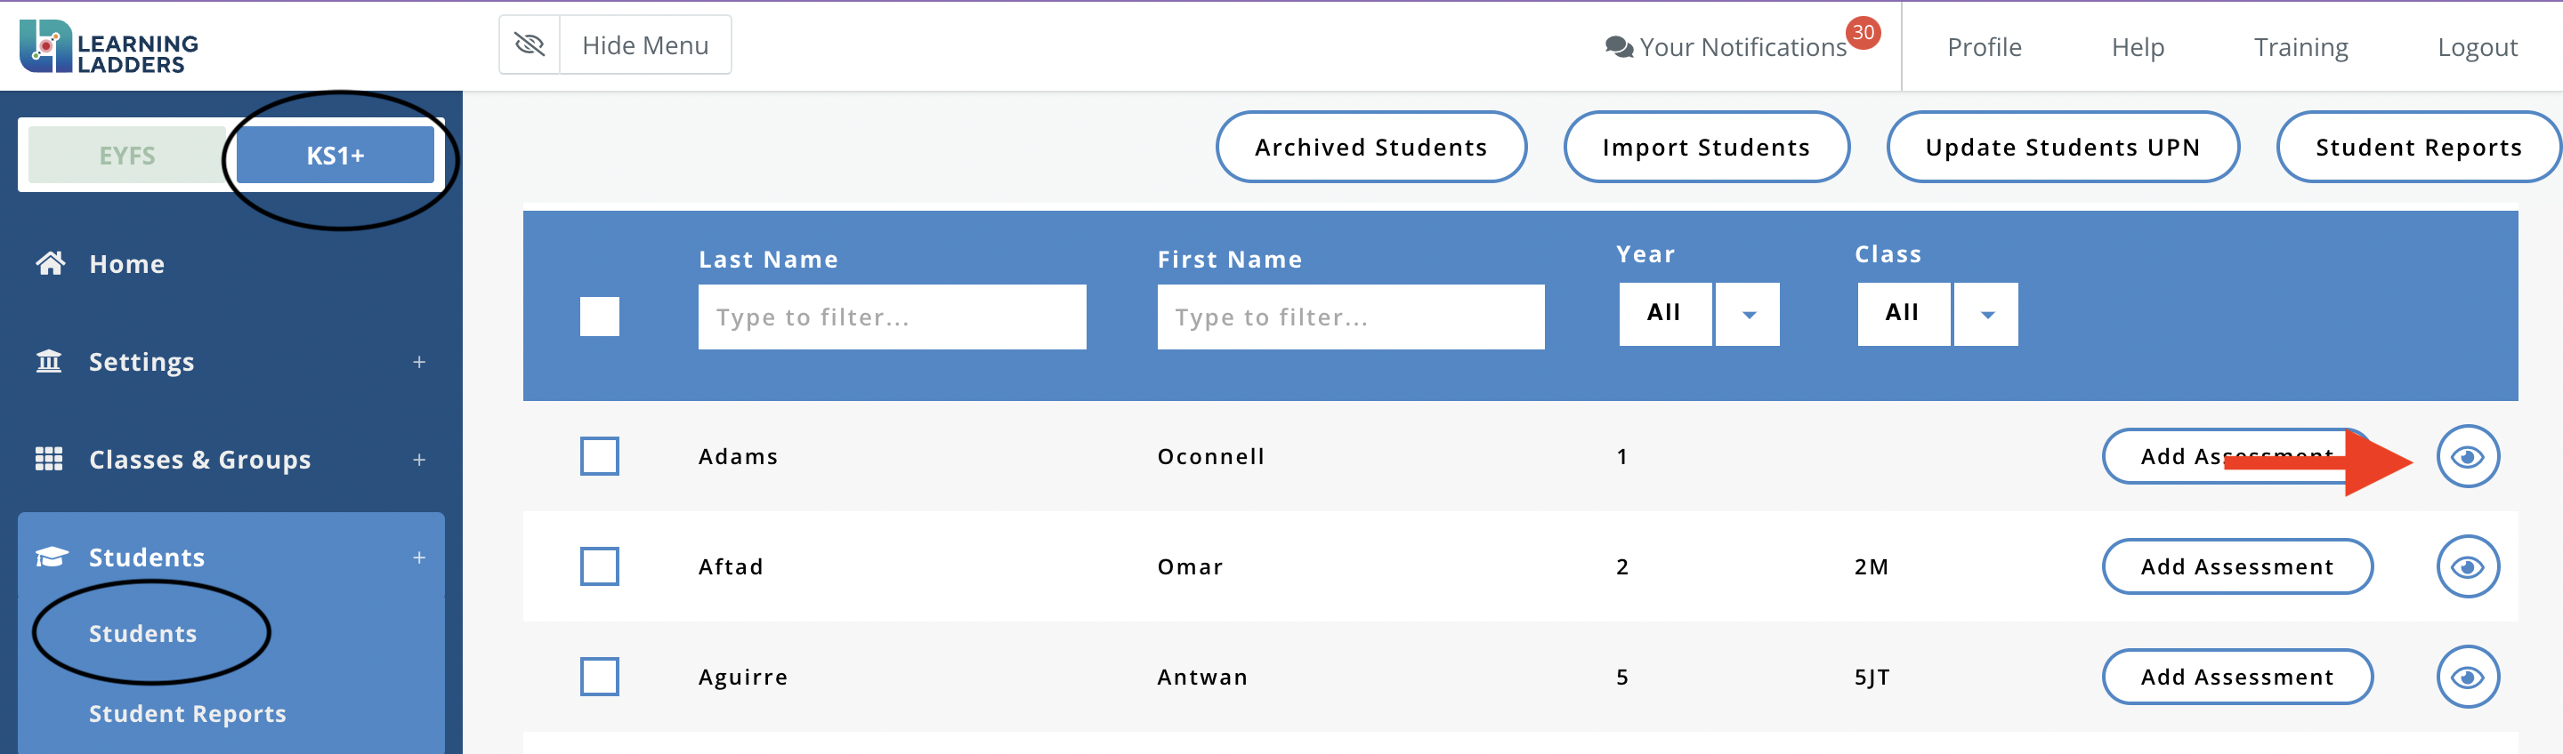Tick the checkbox for Aftad Omar
2563x754 pixels.
click(599, 567)
